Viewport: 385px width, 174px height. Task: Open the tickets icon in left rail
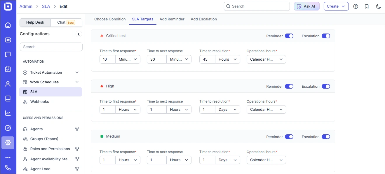(x=8, y=40)
